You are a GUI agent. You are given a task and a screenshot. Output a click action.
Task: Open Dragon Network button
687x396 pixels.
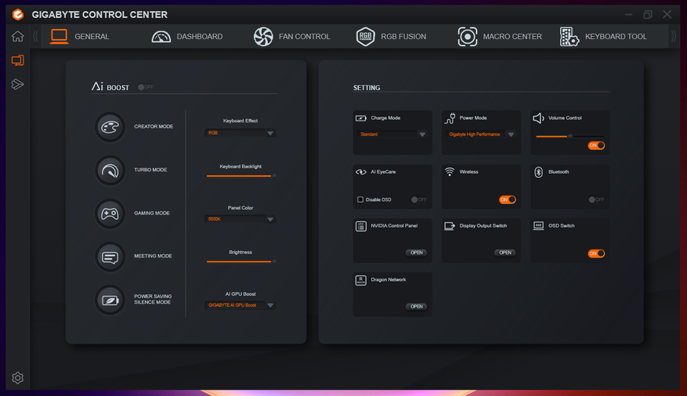416,306
